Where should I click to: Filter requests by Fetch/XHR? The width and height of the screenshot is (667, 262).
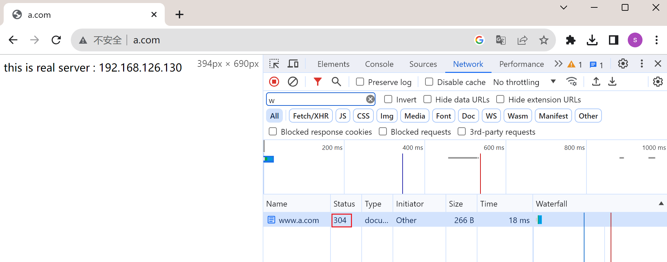[x=311, y=116]
